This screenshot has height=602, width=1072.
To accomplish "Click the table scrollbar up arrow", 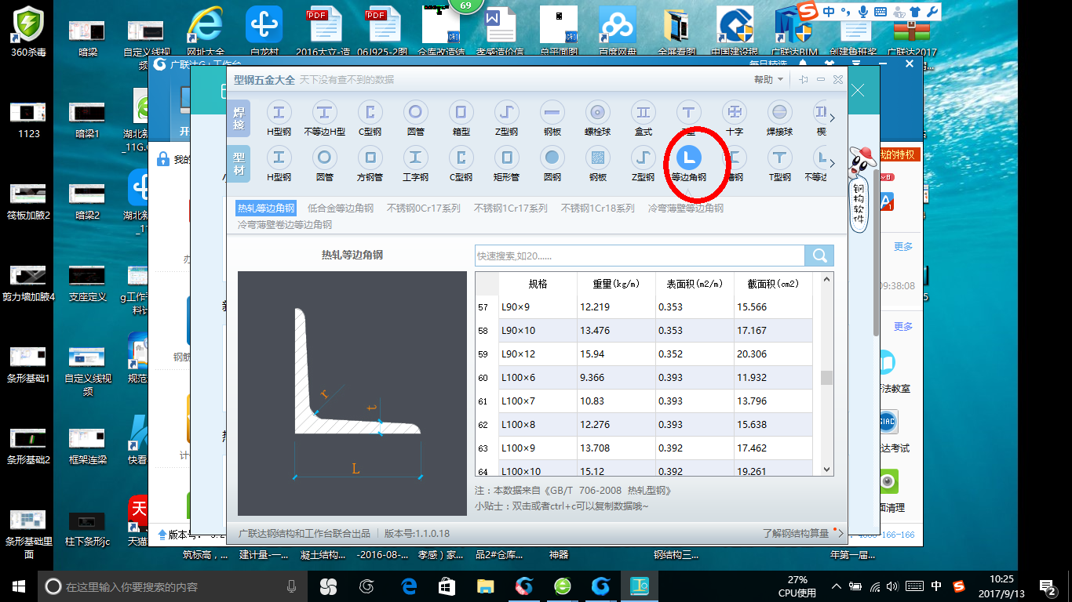I will [826, 279].
